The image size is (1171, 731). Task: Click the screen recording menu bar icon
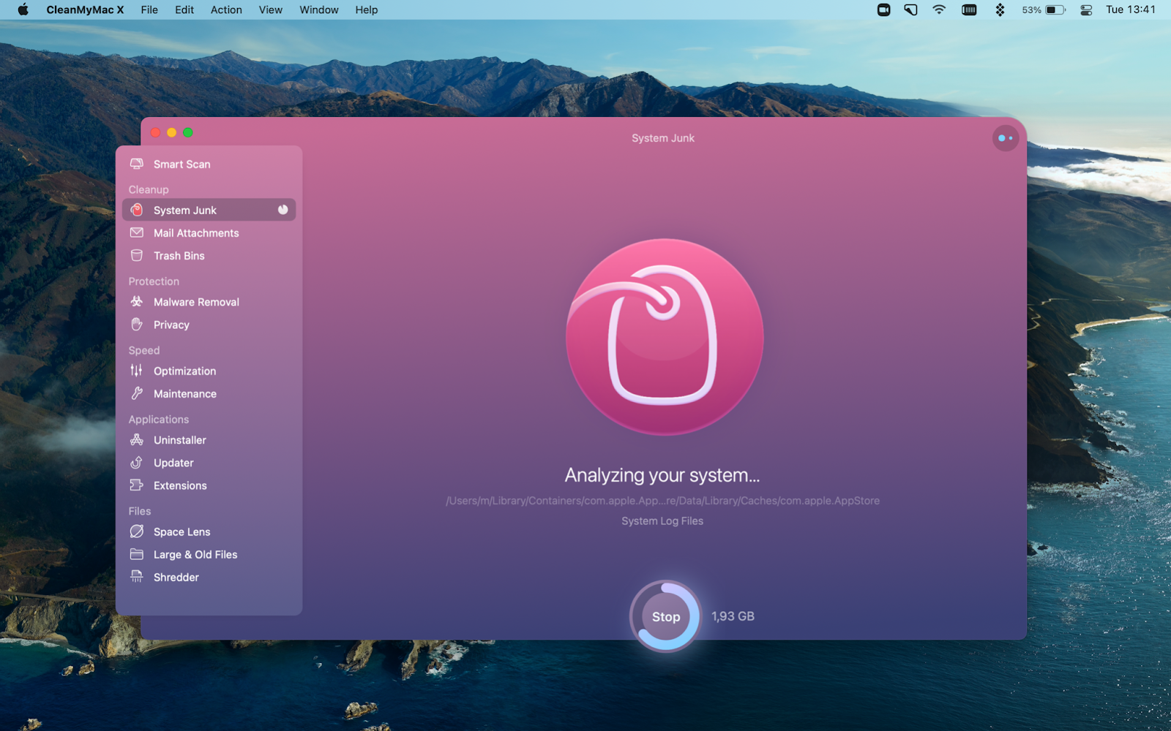click(x=883, y=10)
